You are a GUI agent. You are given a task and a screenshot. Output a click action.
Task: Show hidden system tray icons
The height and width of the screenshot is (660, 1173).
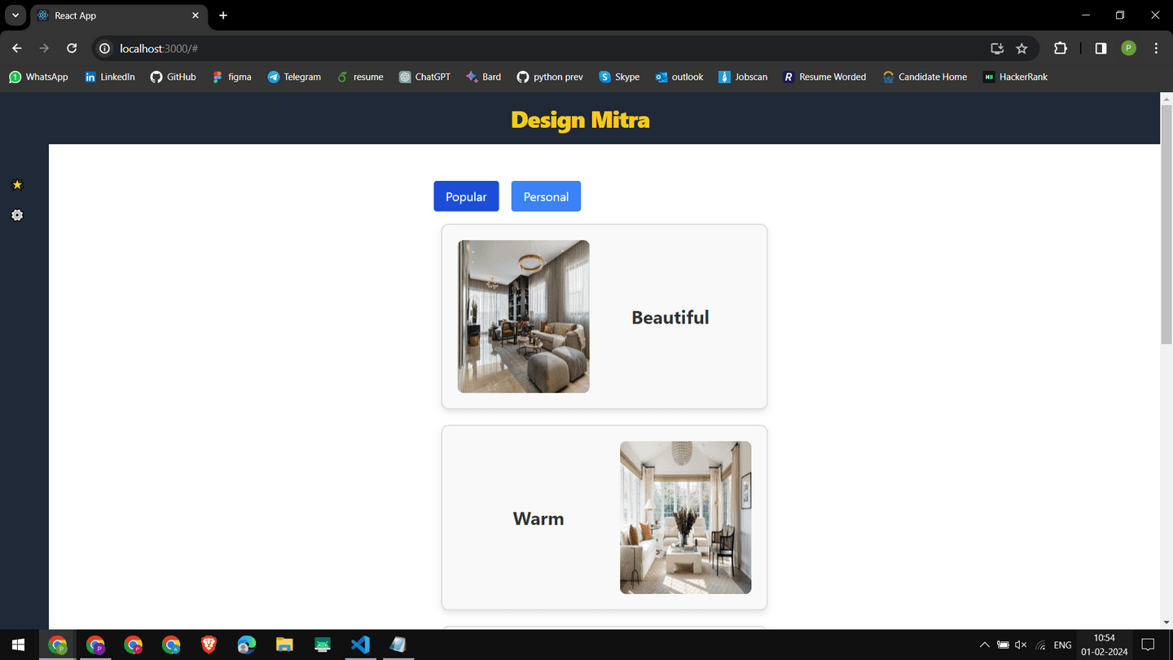pos(984,645)
